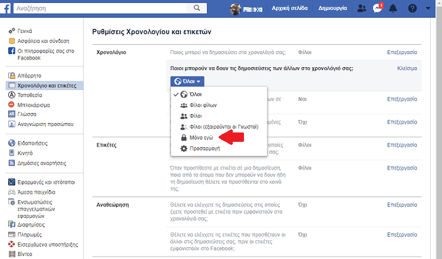Collapse the Όλοι audience dropdown button
Viewport: 442px width, 259px height.
pyautogui.click(x=187, y=81)
